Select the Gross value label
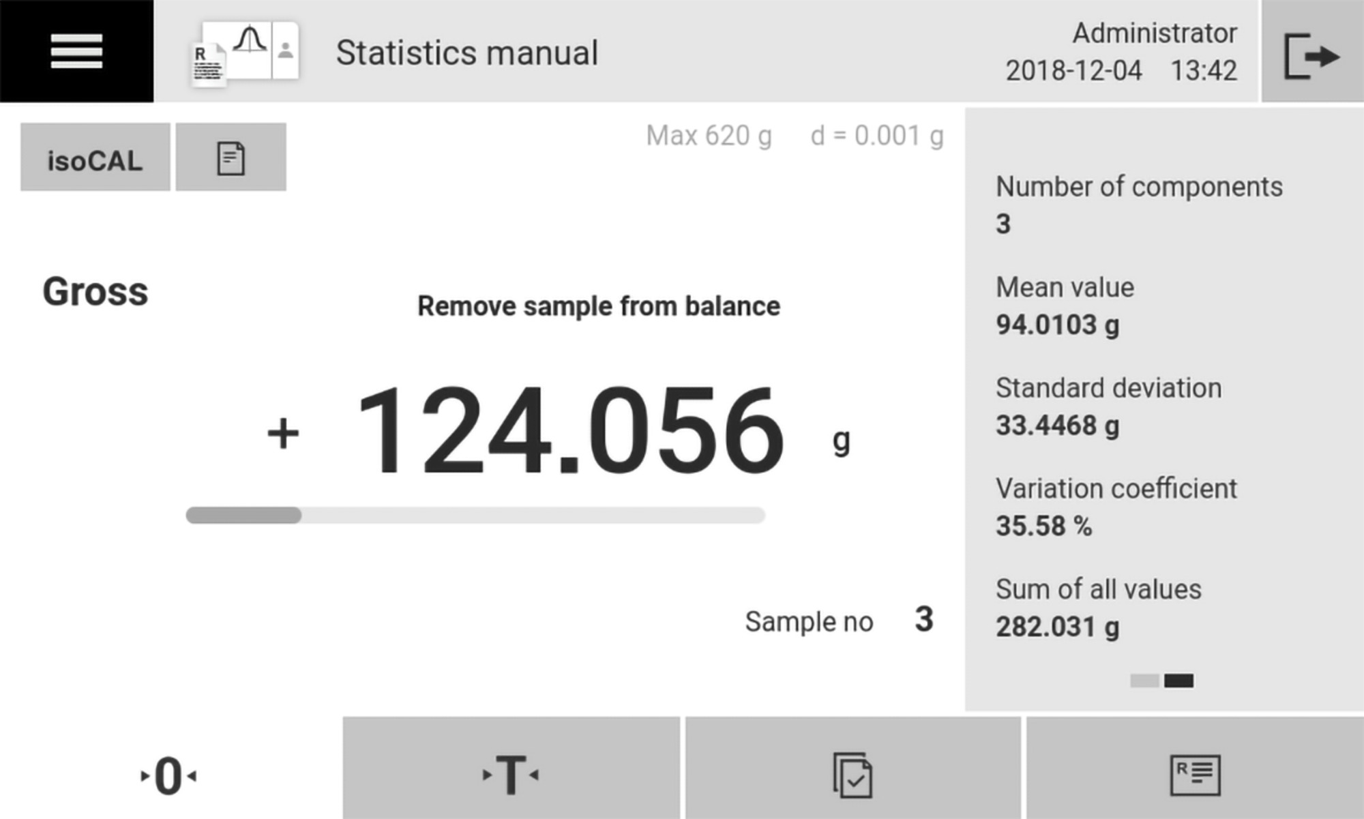Image resolution: width=1364 pixels, height=819 pixels. pyautogui.click(x=95, y=292)
